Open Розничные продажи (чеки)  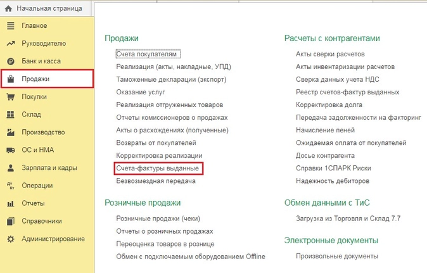tap(158, 219)
